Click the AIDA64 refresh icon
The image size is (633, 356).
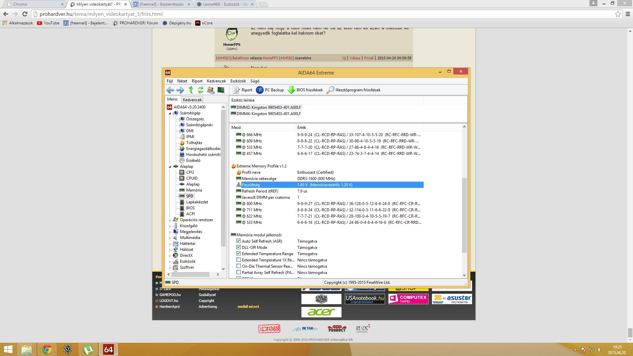pos(200,90)
